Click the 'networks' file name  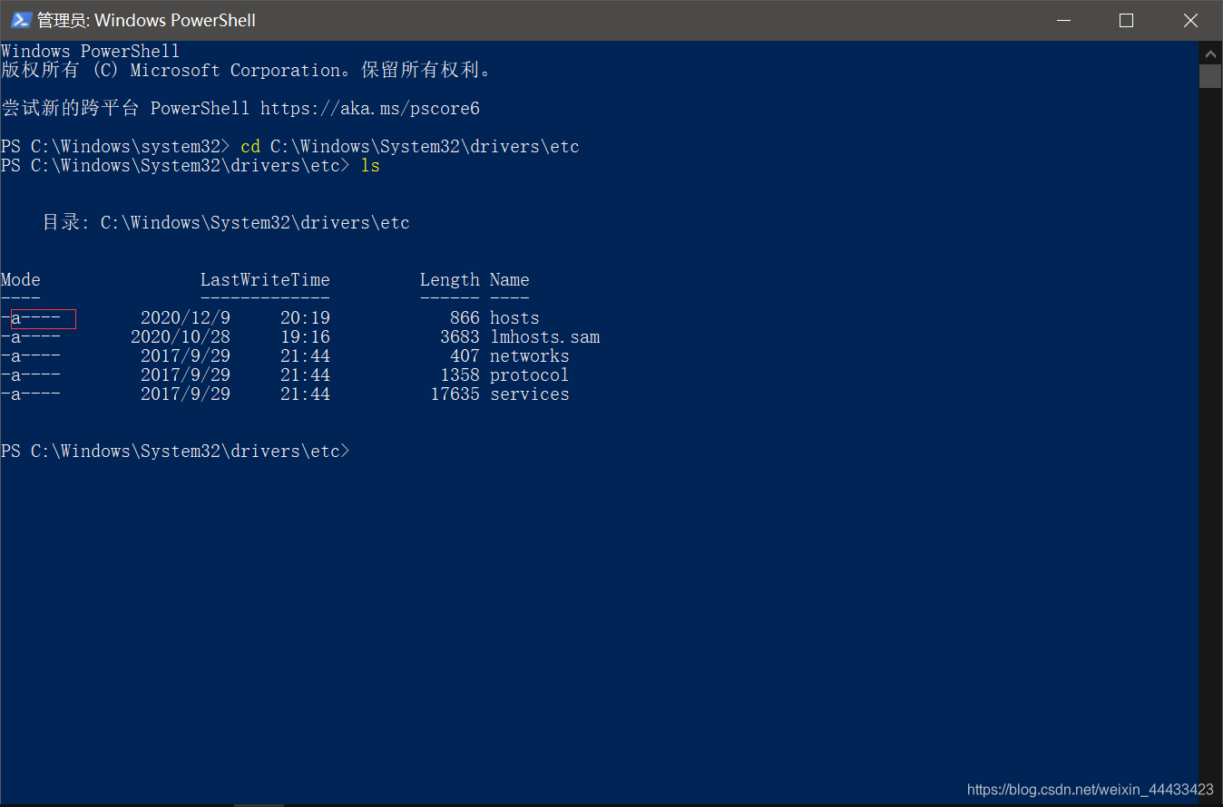point(530,356)
